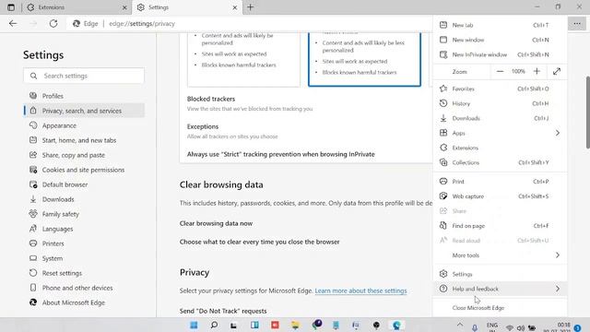Click the Default browser icon
This screenshot has width=590, height=332.
33,184
